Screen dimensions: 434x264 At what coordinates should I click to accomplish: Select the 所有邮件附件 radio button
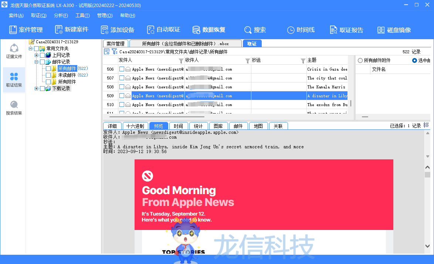click(x=360, y=60)
